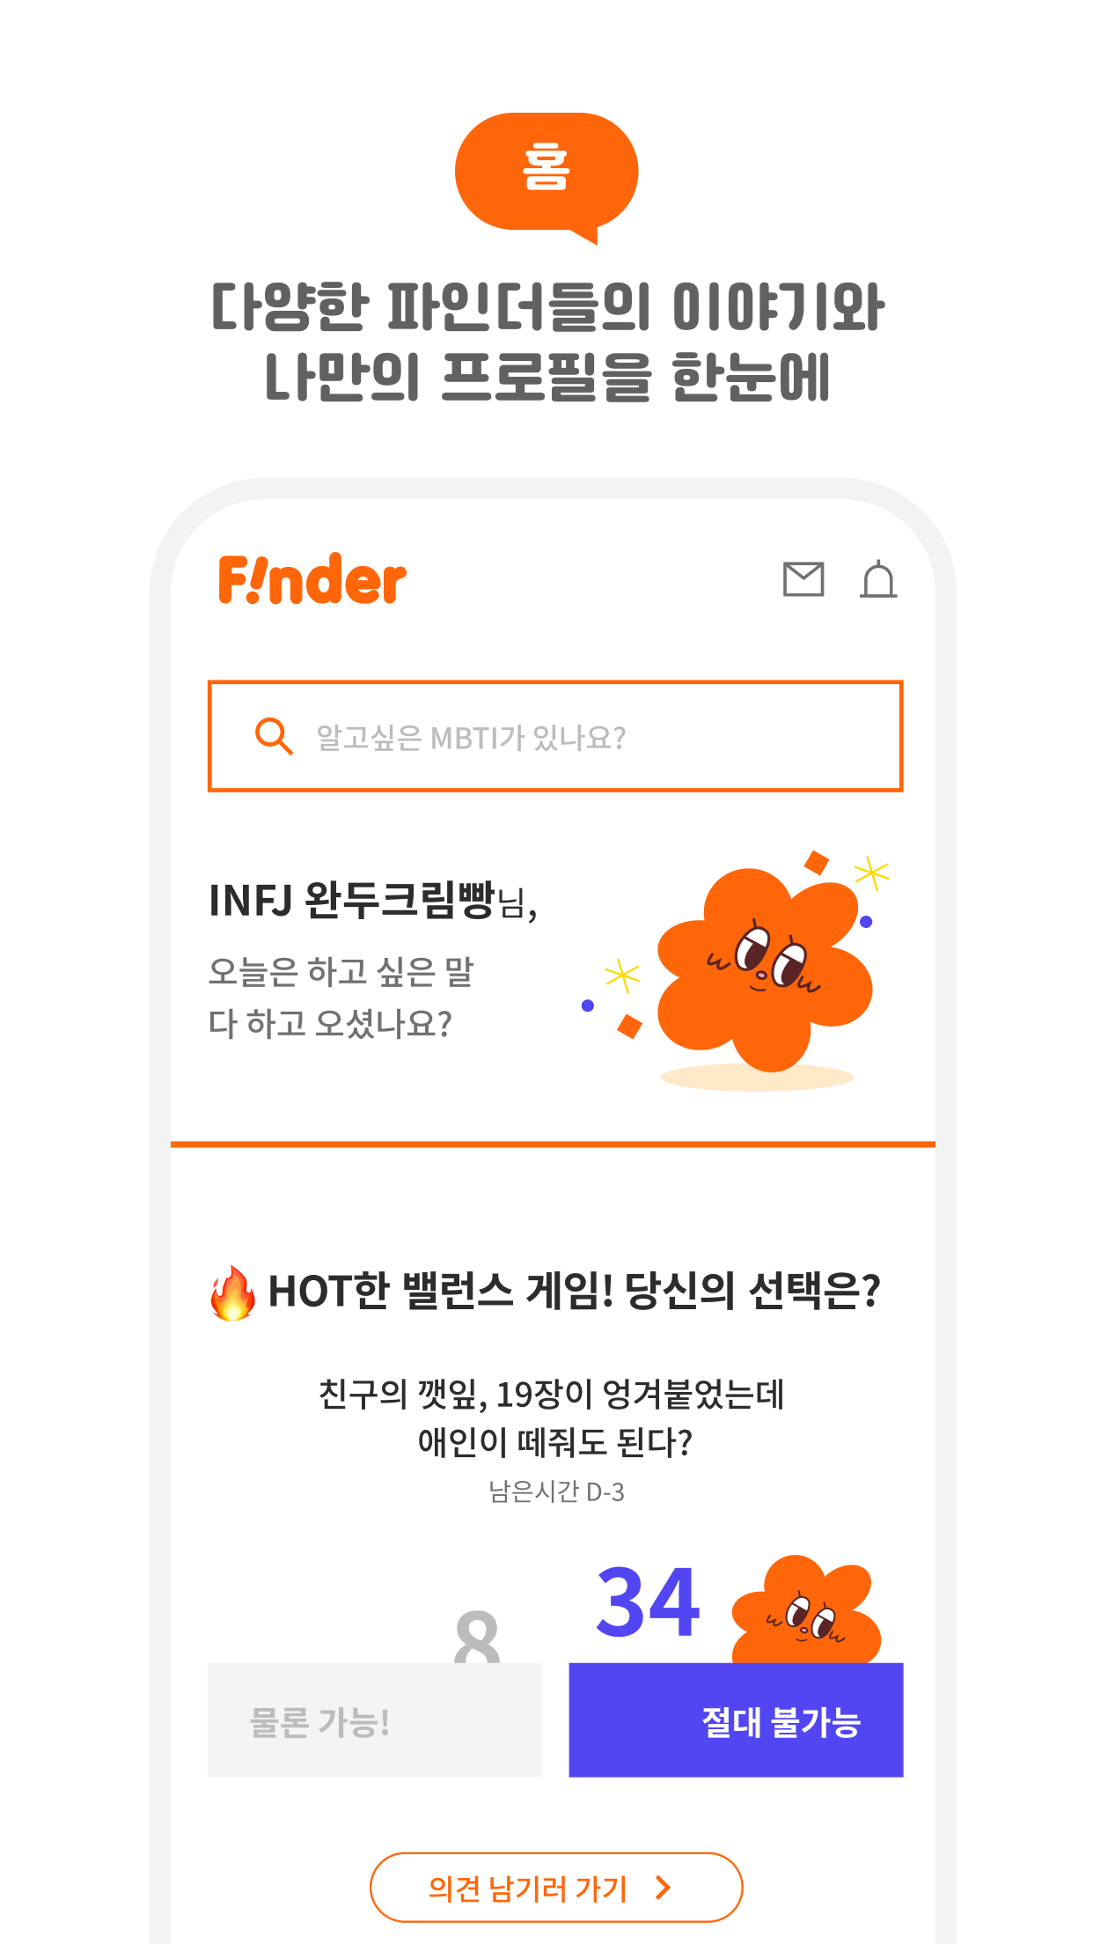Image resolution: width=1093 pixels, height=1944 pixels.
Task: Open the notification bell icon
Action: (x=878, y=579)
